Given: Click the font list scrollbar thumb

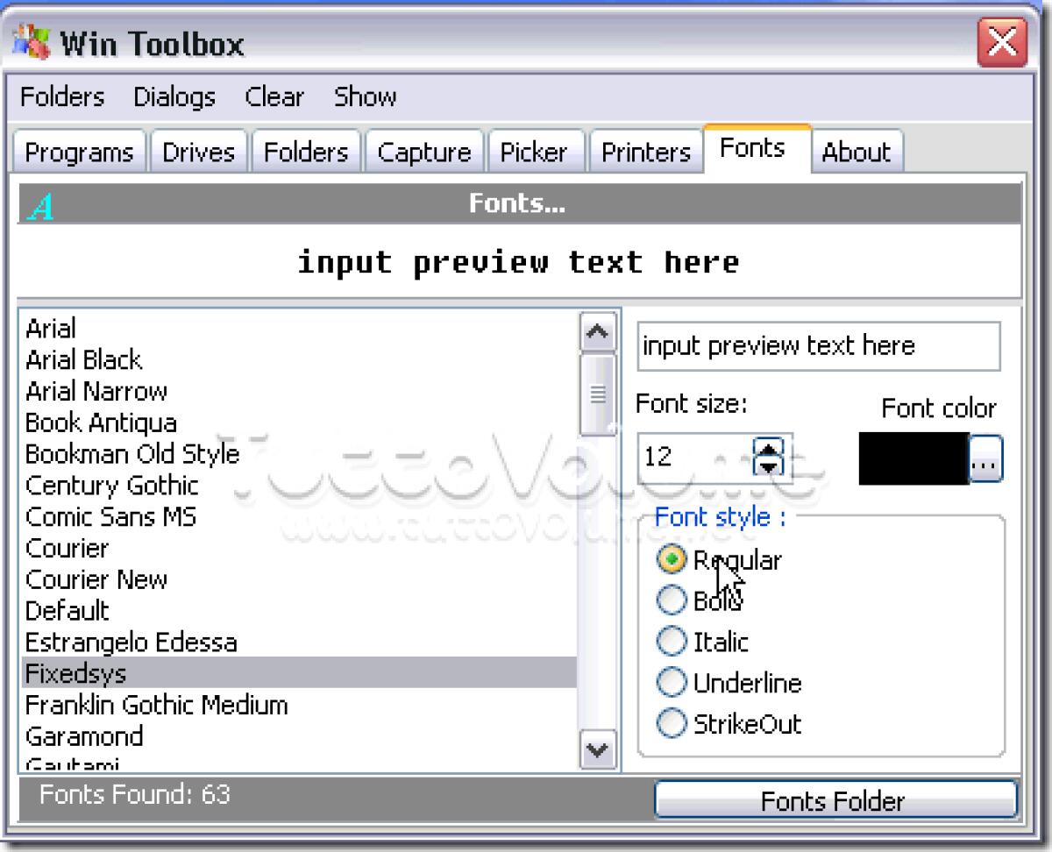Looking at the screenshot, I should (598, 394).
